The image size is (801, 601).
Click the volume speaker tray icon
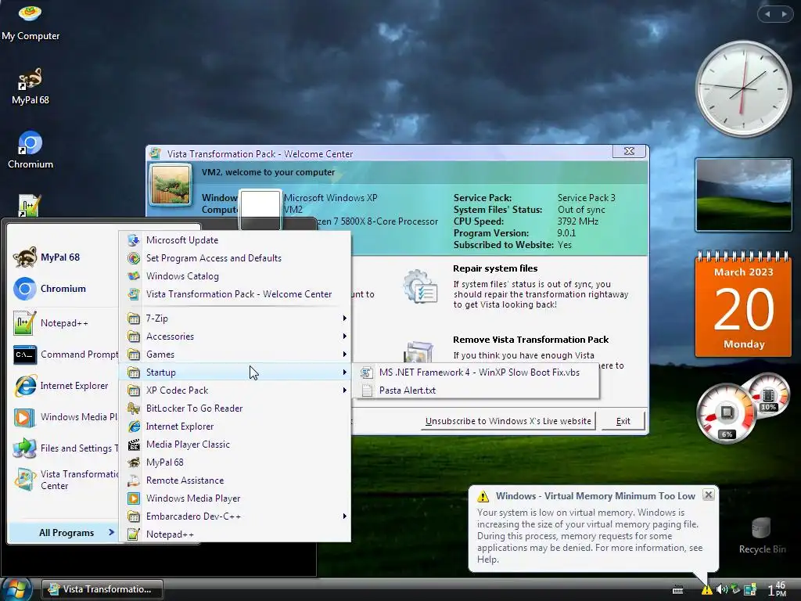coord(722,590)
